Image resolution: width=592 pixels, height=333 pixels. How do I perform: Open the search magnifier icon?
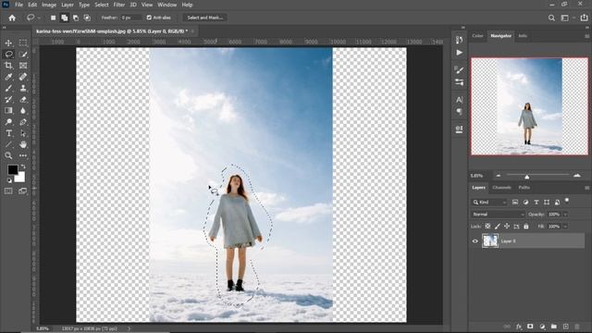click(551, 18)
